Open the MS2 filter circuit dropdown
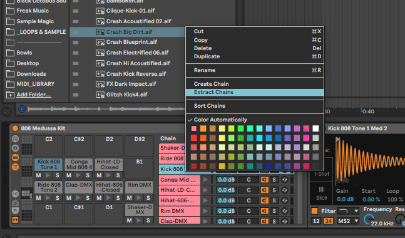The width and height of the screenshot is (405, 238). (x=349, y=221)
